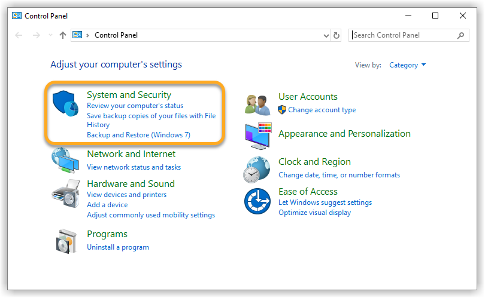Refresh the Control Panel address bar
Image resolution: width=485 pixels, height=298 pixels.
[337, 35]
